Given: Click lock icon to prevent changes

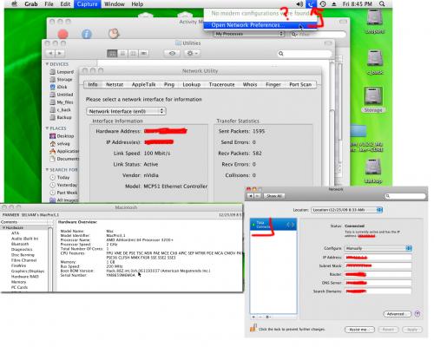Looking at the screenshot, I should coord(253,328).
